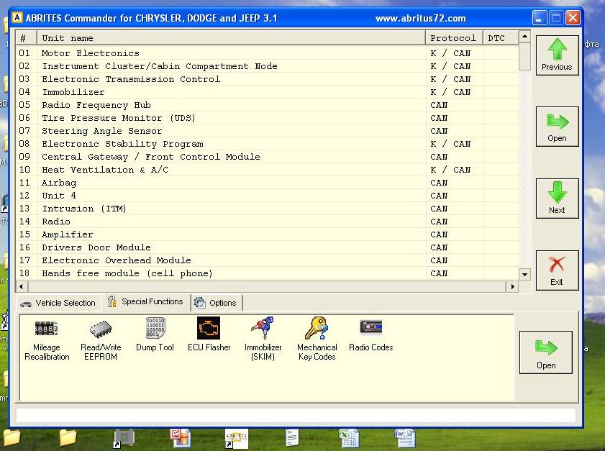Image resolution: width=605 pixels, height=451 pixels.
Task: Select 'Electronic Overhead Module' unit
Action: 116,260
